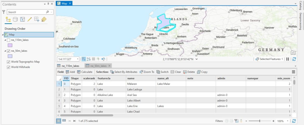Show only selected records in table
Viewport: 304px width, 125px height.
point(64,121)
